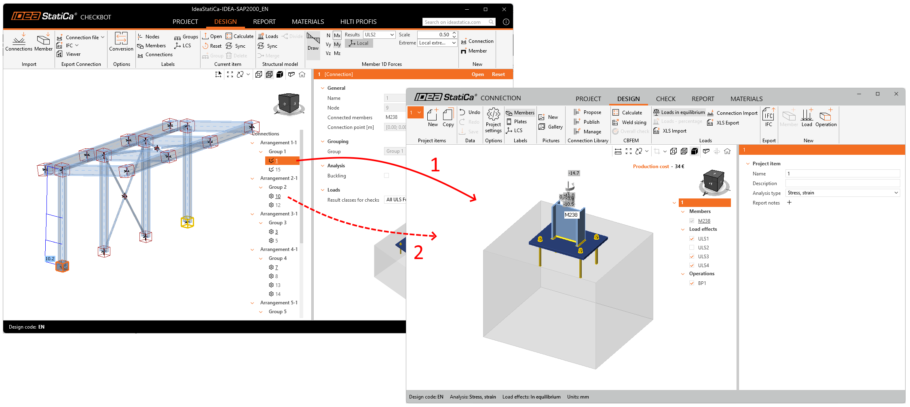The image size is (910, 407).
Task: Collapse the General section in Checkbot properties
Action: pyautogui.click(x=323, y=88)
